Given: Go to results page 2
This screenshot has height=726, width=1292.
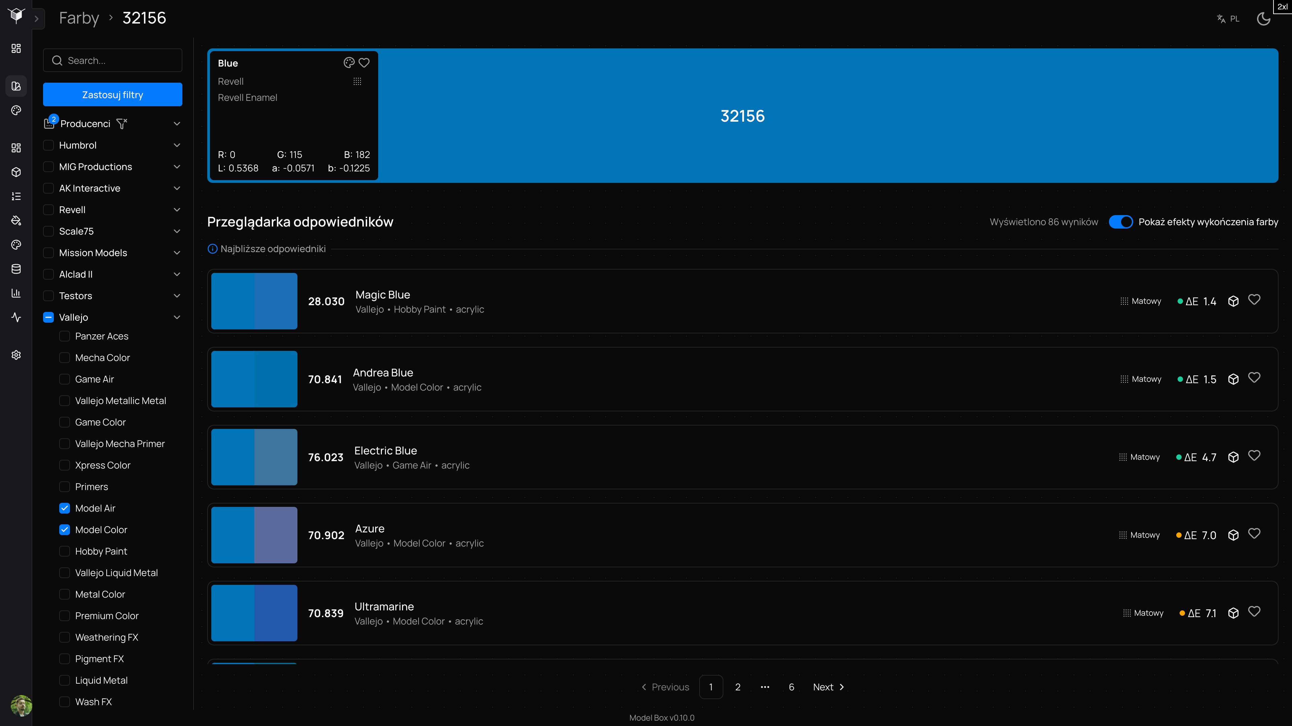Looking at the screenshot, I should tap(738, 687).
